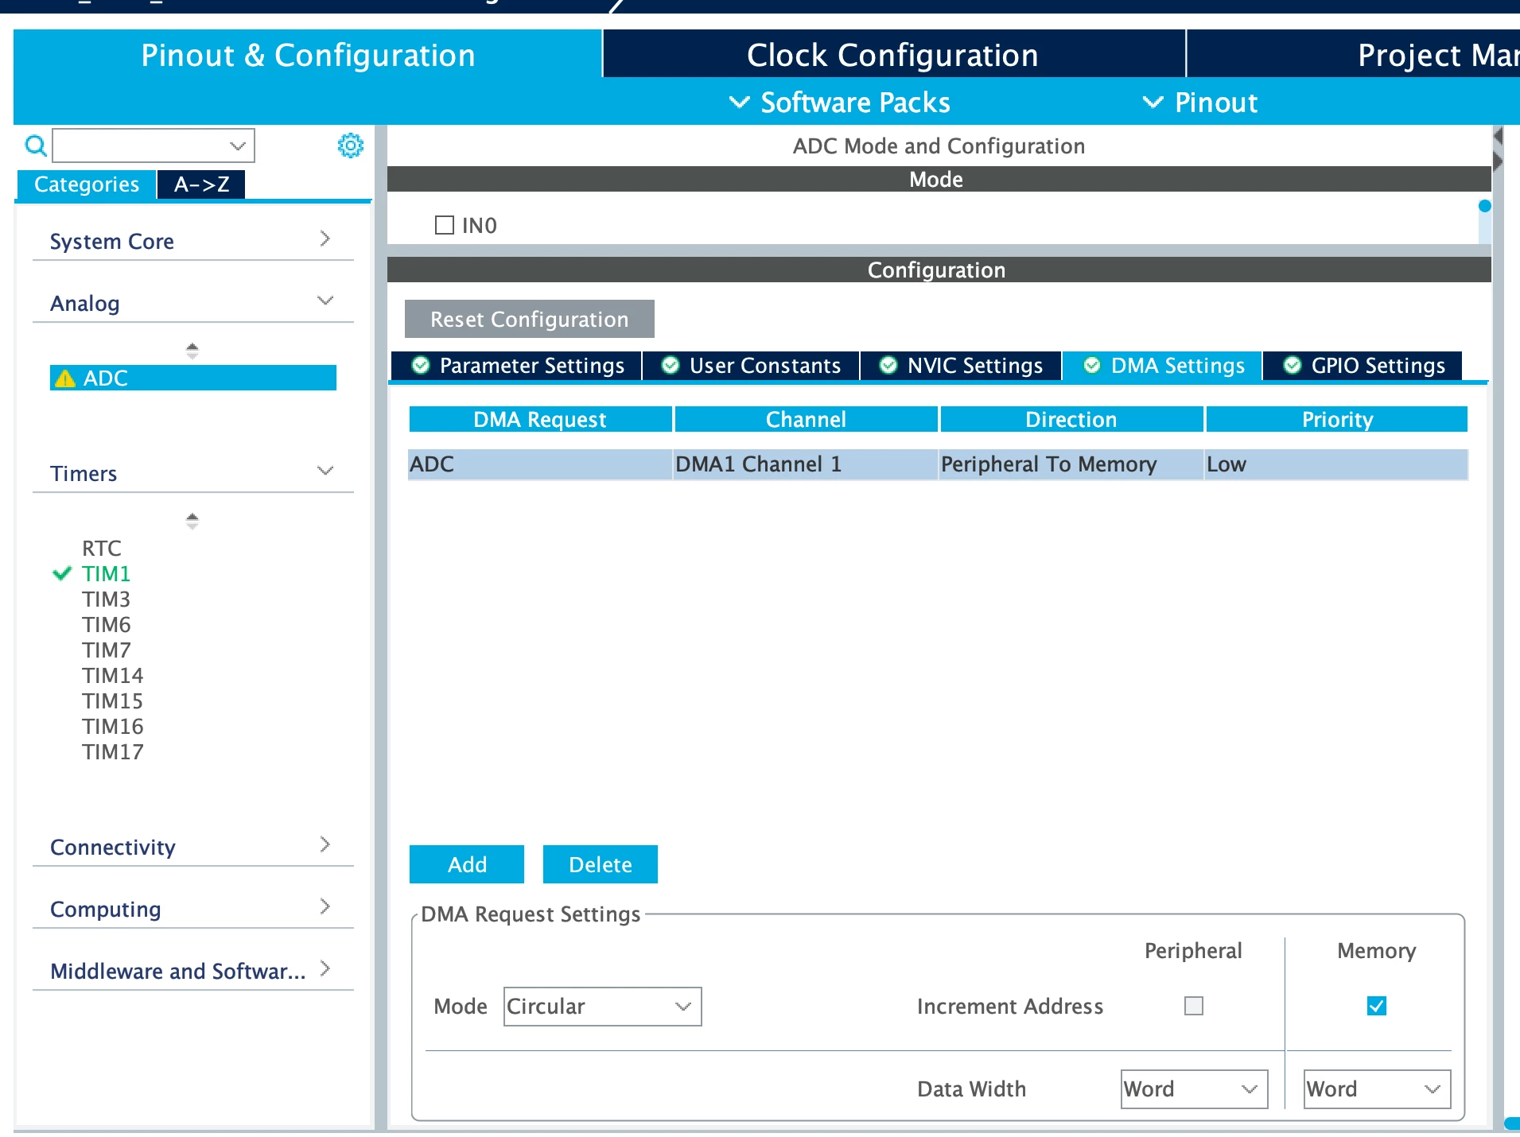Click the DMA1 Channel 1 cell

point(806,464)
